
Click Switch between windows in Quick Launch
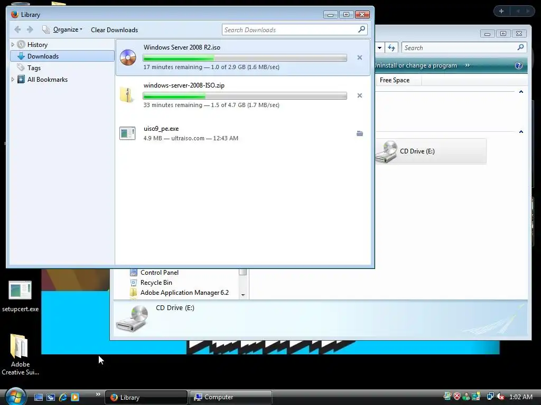tap(51, 397)
